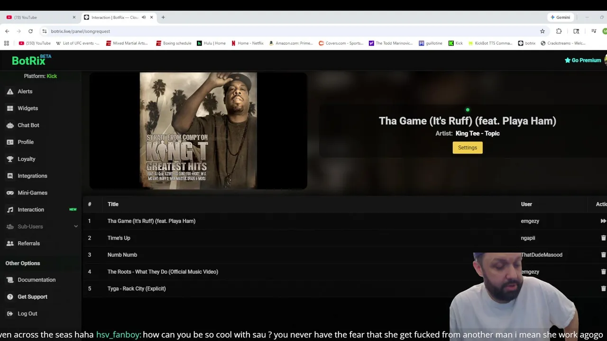Viewport: 607px width, 341px height.
Task: Delete Time's Up from the queue
Action: pos(603,238)
